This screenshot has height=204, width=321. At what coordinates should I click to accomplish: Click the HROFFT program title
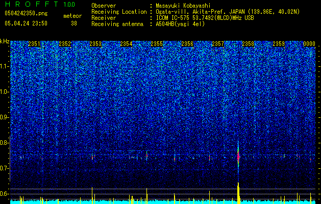click(32, 4)
